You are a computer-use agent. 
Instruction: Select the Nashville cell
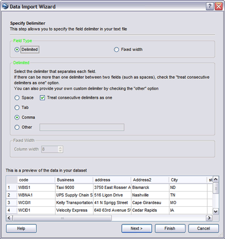click(150, 195)
